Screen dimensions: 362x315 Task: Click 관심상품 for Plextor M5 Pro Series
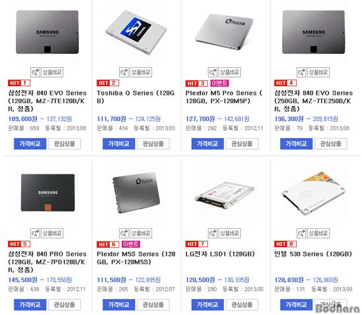pyautogui.click(x=242, y=144)
